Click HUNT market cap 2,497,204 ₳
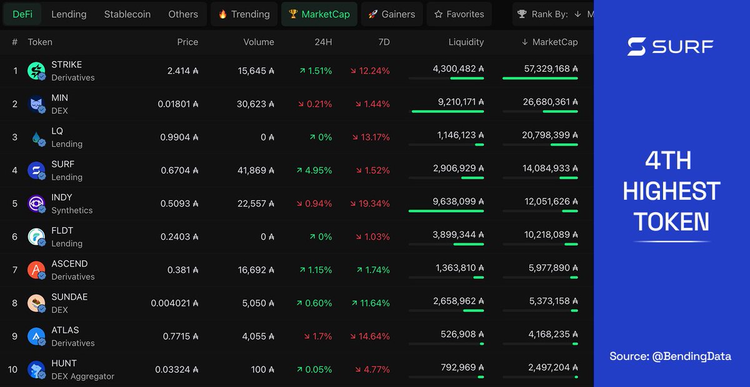This screenshot has height=387, width=750. pos(553,367)
